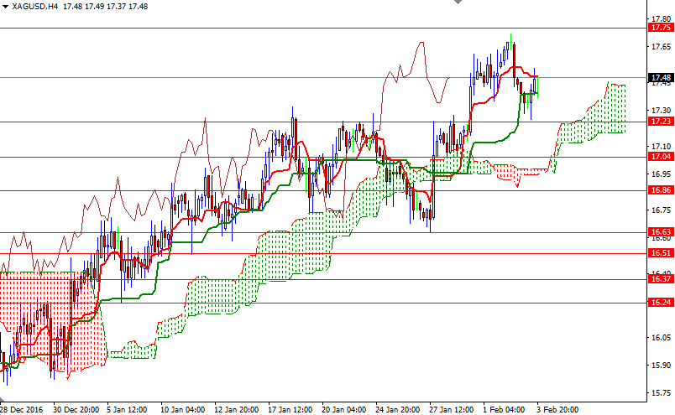Click the XAGUSD,H4 chart title text
675x415 pixels.
click(35, 7)
